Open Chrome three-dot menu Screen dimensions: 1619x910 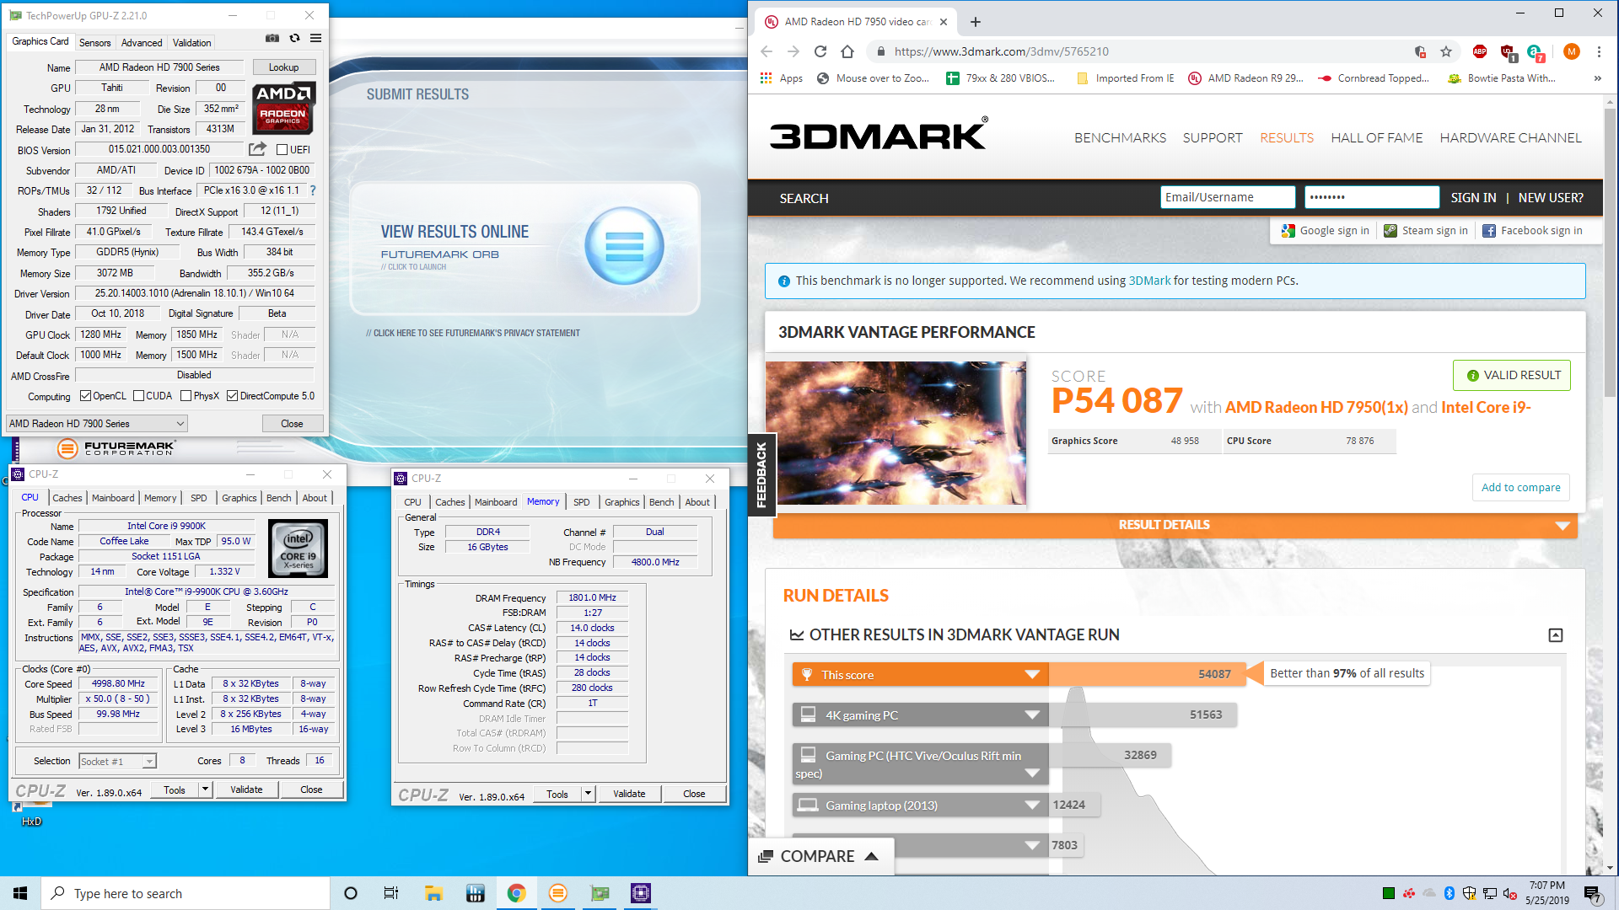click(1599, 51)
